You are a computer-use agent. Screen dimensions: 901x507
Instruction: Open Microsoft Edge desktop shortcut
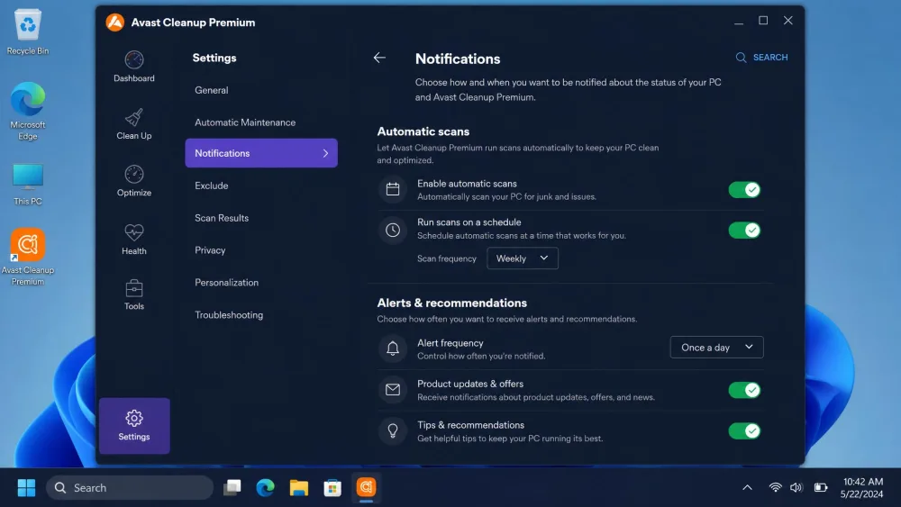pyautogui.click(x=28, y=111)
